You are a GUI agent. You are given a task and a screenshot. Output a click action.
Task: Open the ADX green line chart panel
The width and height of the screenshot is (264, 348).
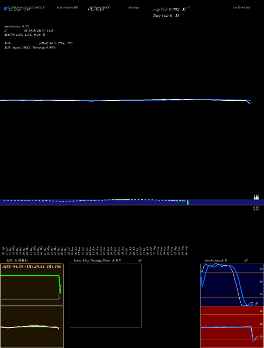[x=32, y=285]
